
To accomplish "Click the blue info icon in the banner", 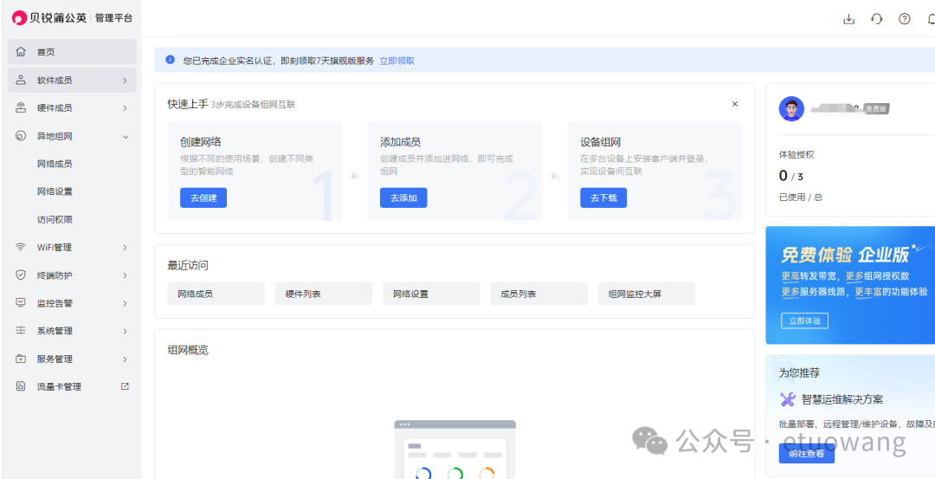I will click(170, 60).
